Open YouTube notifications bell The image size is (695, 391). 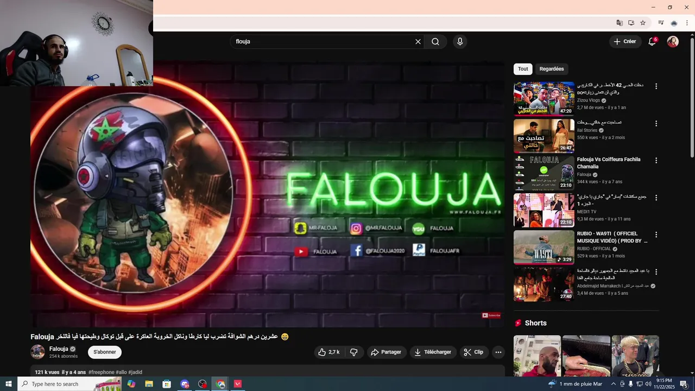pyautogui.click(x=653, y=42)
